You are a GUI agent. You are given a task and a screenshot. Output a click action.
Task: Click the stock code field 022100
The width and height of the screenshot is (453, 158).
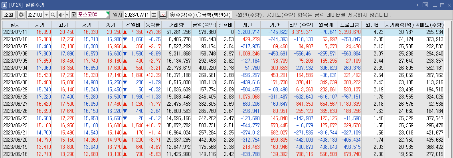(x=35, y=14)
